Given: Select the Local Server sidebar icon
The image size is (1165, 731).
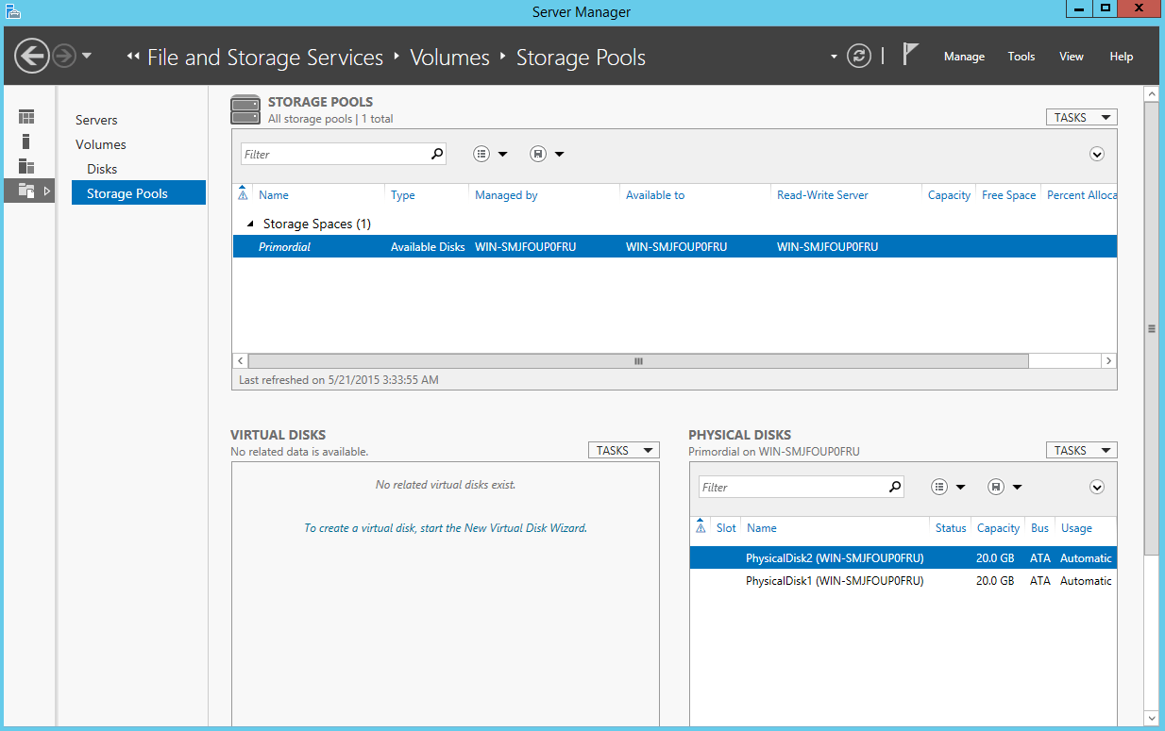Looking at the screenshot, I should pos(26,141).
